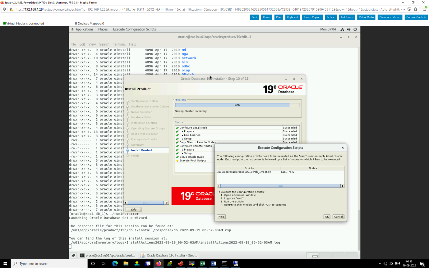Click the Boot button in iDRAC toolbar
The height and width of the screenshot is (268, 429).
[x=254, y=17]
